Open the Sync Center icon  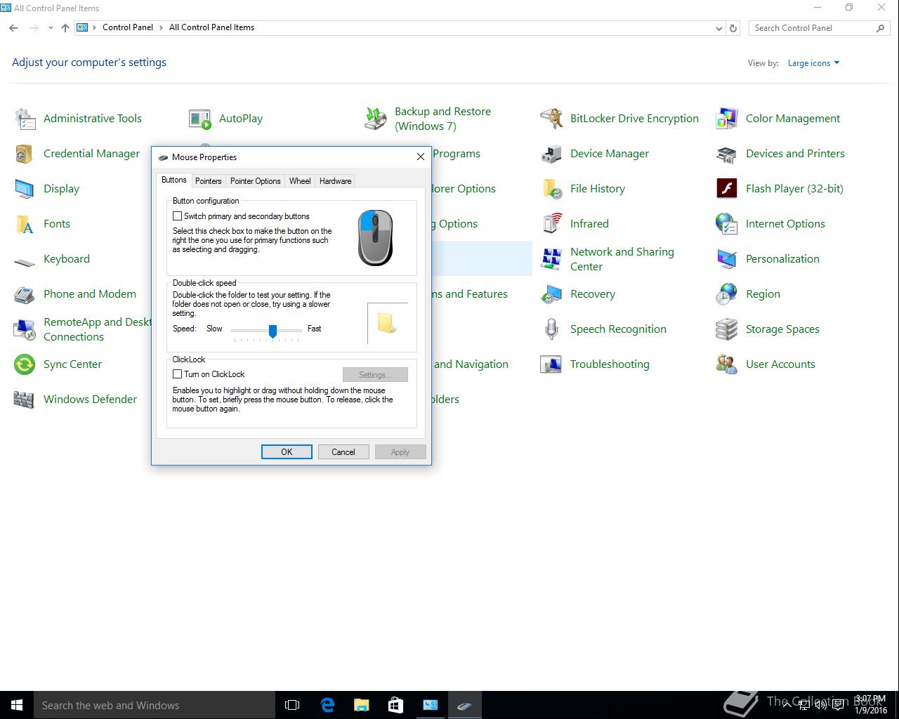click(x=25, y=364)
